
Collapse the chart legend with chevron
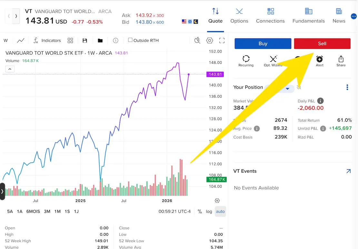coord(10,69)
